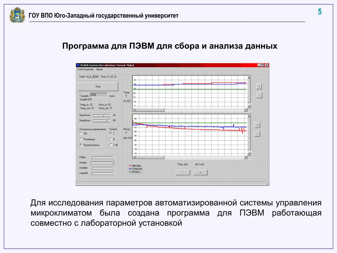Click the temperature chart scroll-up arrow
337x253 pixels.
249,77
